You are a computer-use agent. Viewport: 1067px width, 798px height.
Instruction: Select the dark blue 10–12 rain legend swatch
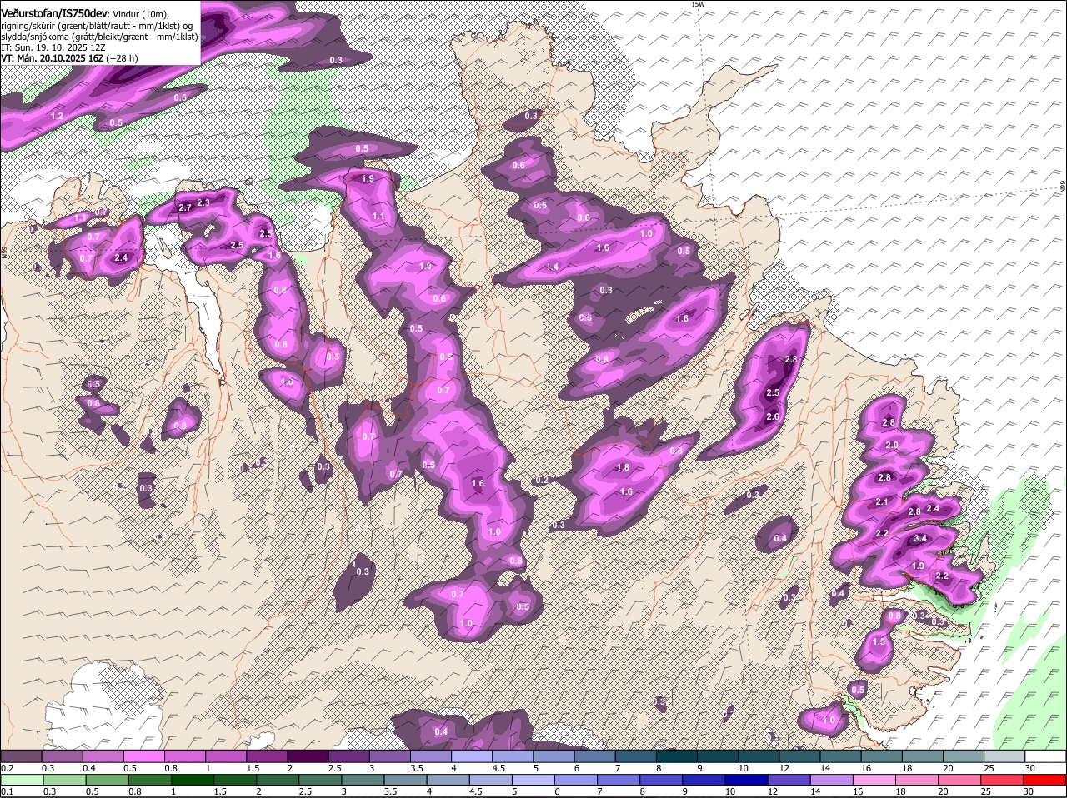[x=747, y=780]
